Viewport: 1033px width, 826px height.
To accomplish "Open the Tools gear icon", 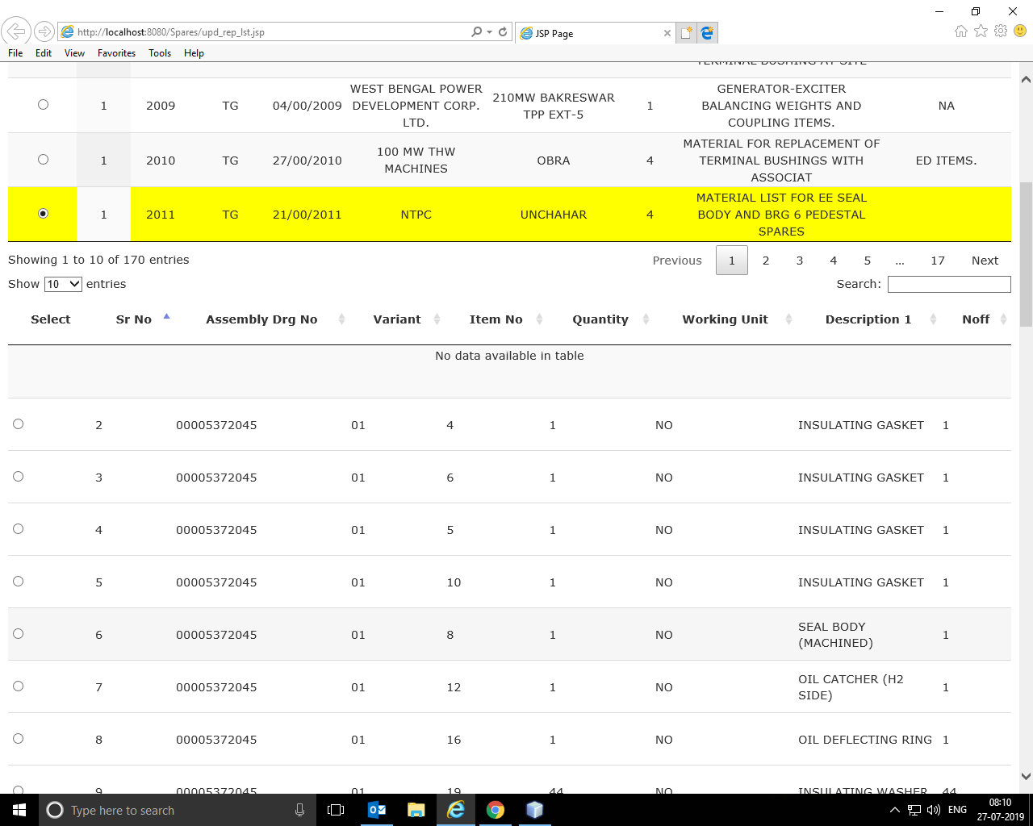I will [999, 31].
